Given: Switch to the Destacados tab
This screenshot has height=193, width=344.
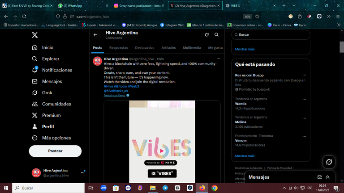Looking at the screenshot, I should click(145, 48).
